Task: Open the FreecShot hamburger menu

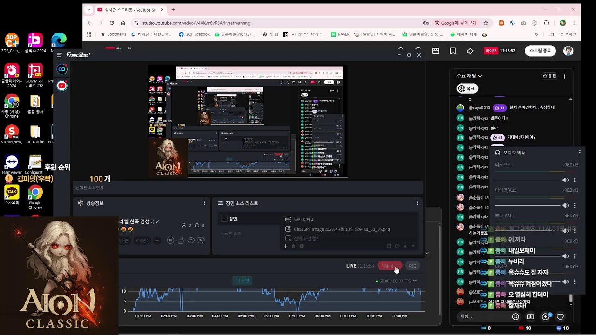Action: point(59,55)
